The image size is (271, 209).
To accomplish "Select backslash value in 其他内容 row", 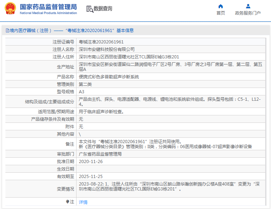I will pos(80,134).
